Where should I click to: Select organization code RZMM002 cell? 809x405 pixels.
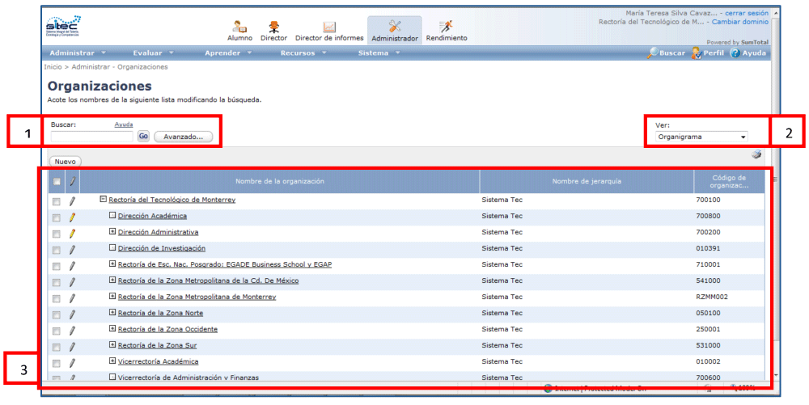[x=711, y=297]
